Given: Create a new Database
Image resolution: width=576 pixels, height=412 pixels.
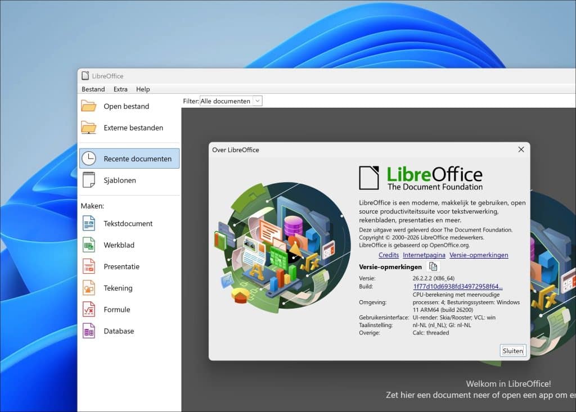Looking at the screenshot, I should click(x=119, y=331).
